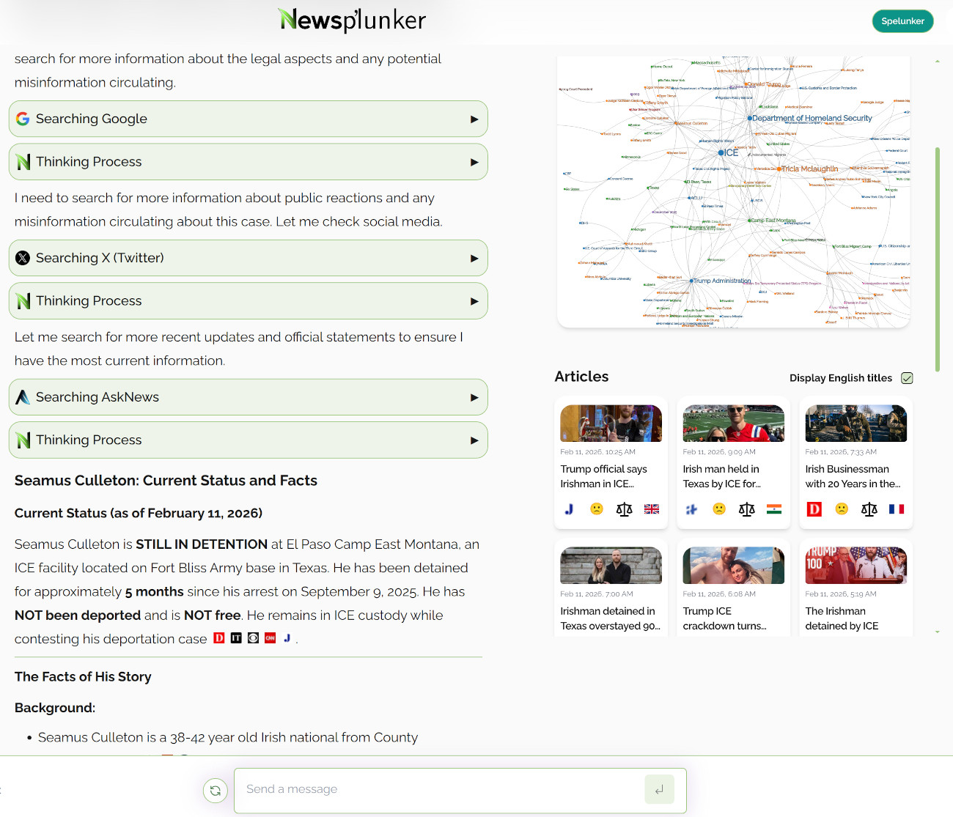Click thumbnail of Trump ICE crackdown article
This screenshot has height=817, width=953.
pos(733,566)
